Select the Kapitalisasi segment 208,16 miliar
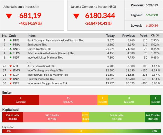 tap(12, 117)
